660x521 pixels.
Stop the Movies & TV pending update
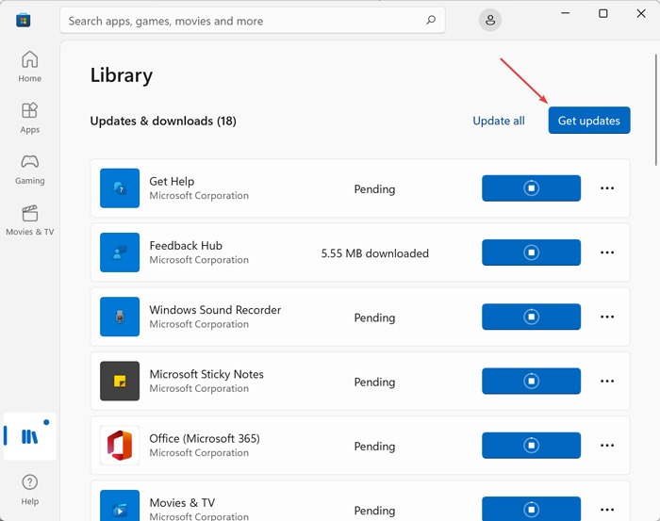point(531,509)
